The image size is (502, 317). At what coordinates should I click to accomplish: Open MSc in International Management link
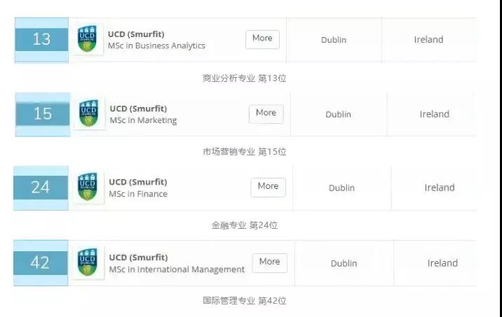click(177, 269)
